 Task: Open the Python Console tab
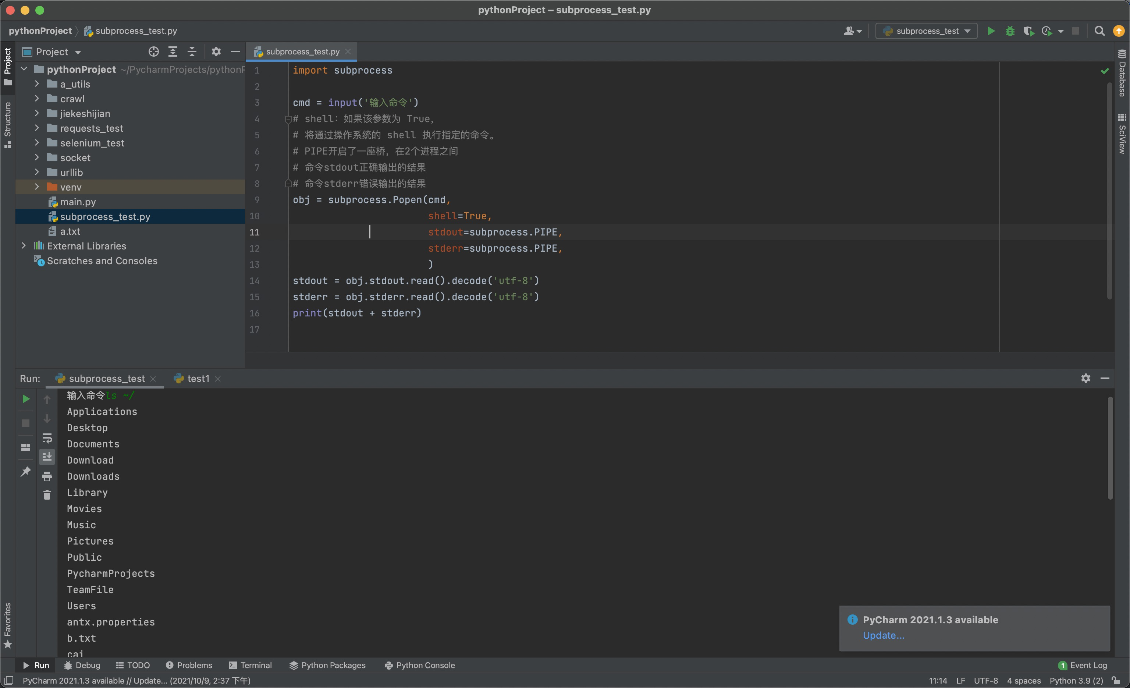pyautogui.click(x=420, y=665)
